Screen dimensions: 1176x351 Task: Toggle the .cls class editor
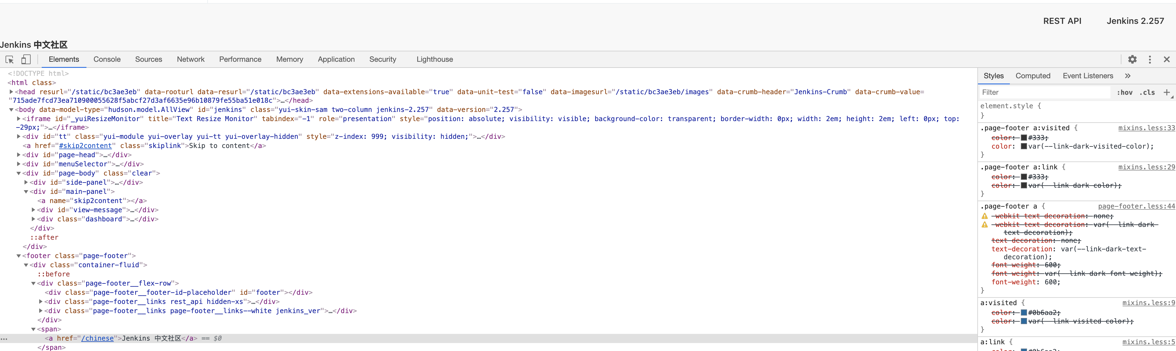(1147, 92)
